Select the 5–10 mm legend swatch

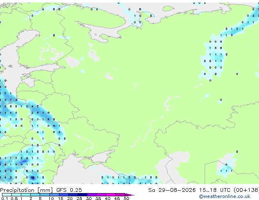point(45,195)
